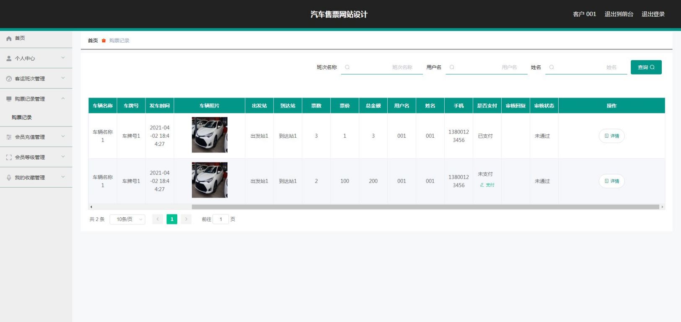Click the 客运班次管理 sidebar icon
681x322 pixels.
9,79
